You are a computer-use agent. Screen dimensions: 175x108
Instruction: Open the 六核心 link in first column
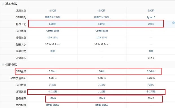pyautogui.click(x=53, y=85)
